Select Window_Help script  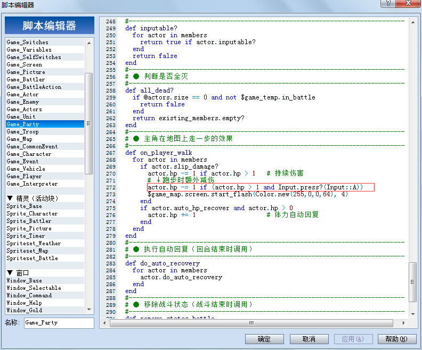click(45, 303)
